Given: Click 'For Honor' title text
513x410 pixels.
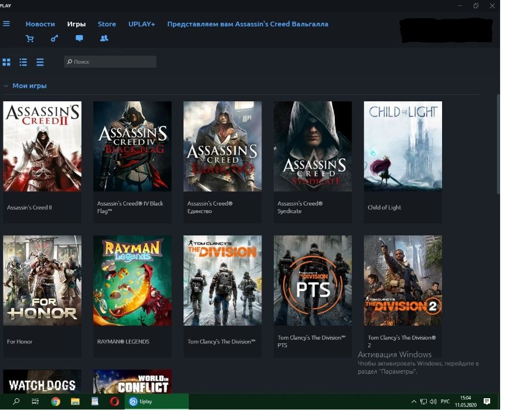Looking at the screenshot, I should [x=19, y=341].
